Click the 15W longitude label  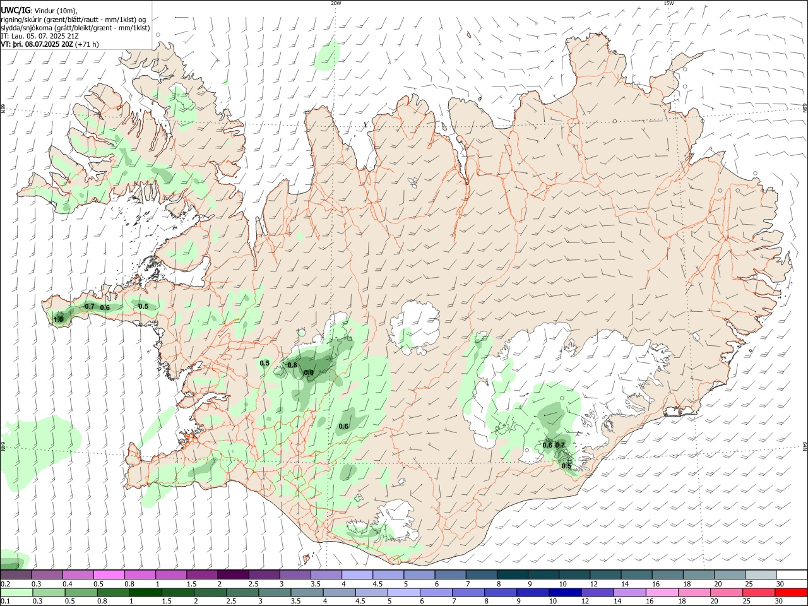tap(668, 3)
